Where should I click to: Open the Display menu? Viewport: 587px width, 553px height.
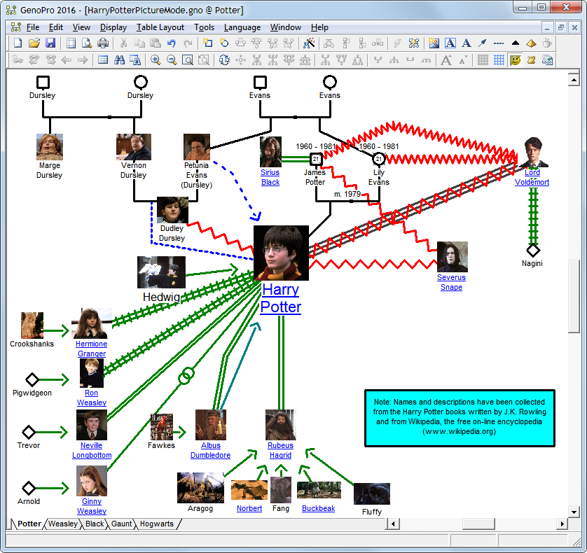click(113, 27)
